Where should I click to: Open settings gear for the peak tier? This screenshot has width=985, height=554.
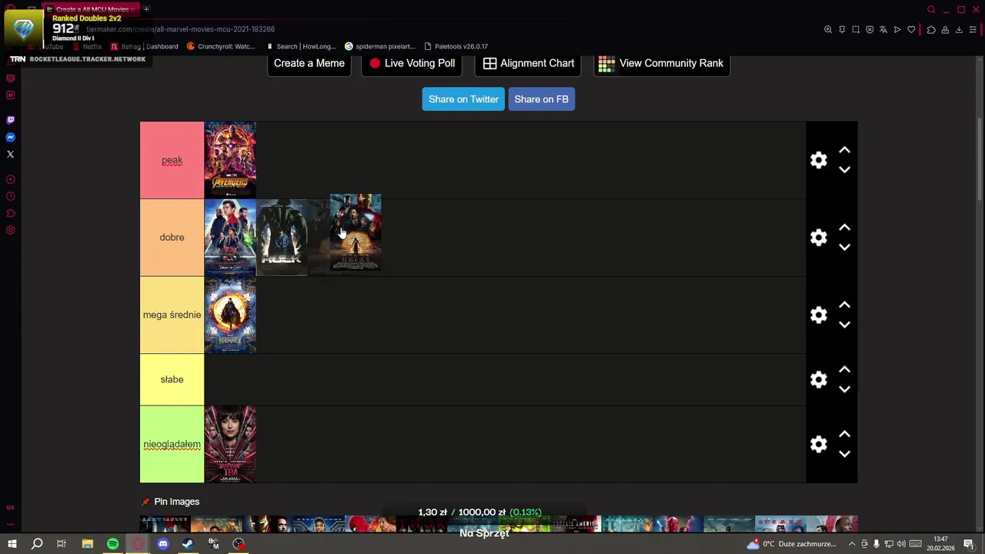click(x=819, y=160)
